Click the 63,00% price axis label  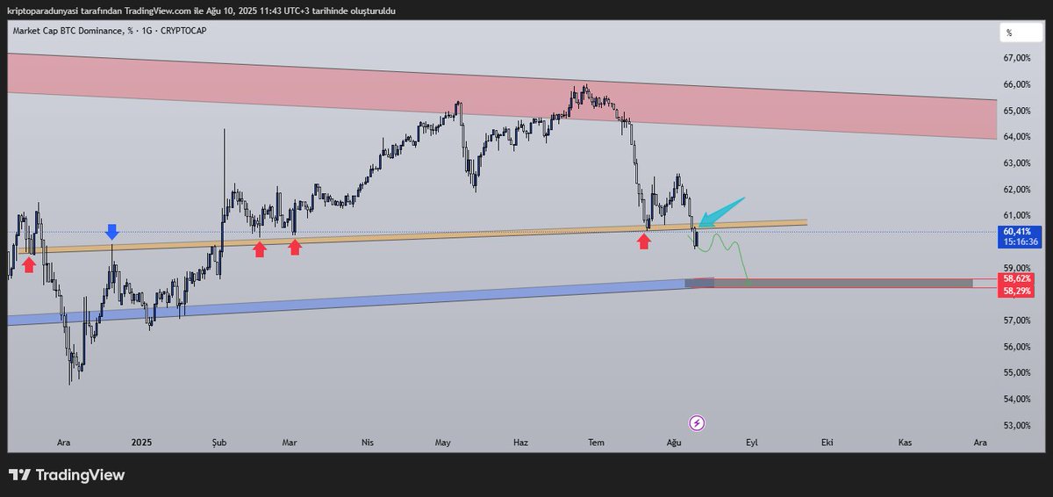point(1018,163)
